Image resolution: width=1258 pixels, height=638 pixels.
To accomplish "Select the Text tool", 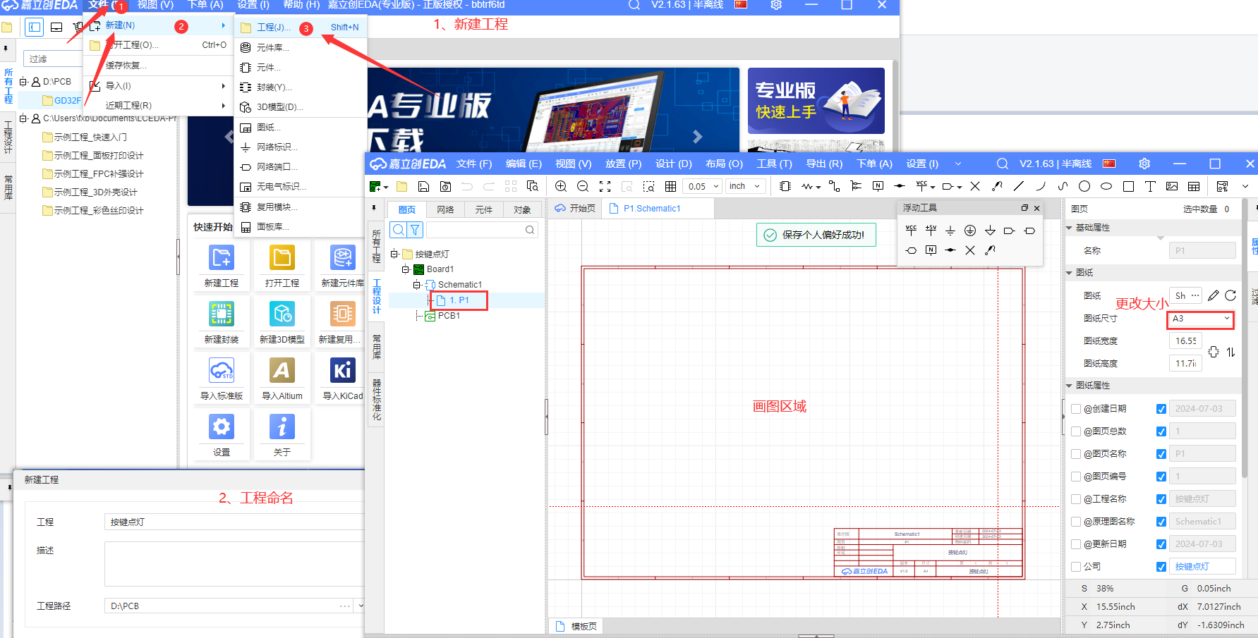I will pos(1150,186).
